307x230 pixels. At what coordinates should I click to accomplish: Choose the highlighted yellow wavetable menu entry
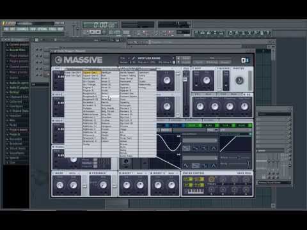[91, 73]
